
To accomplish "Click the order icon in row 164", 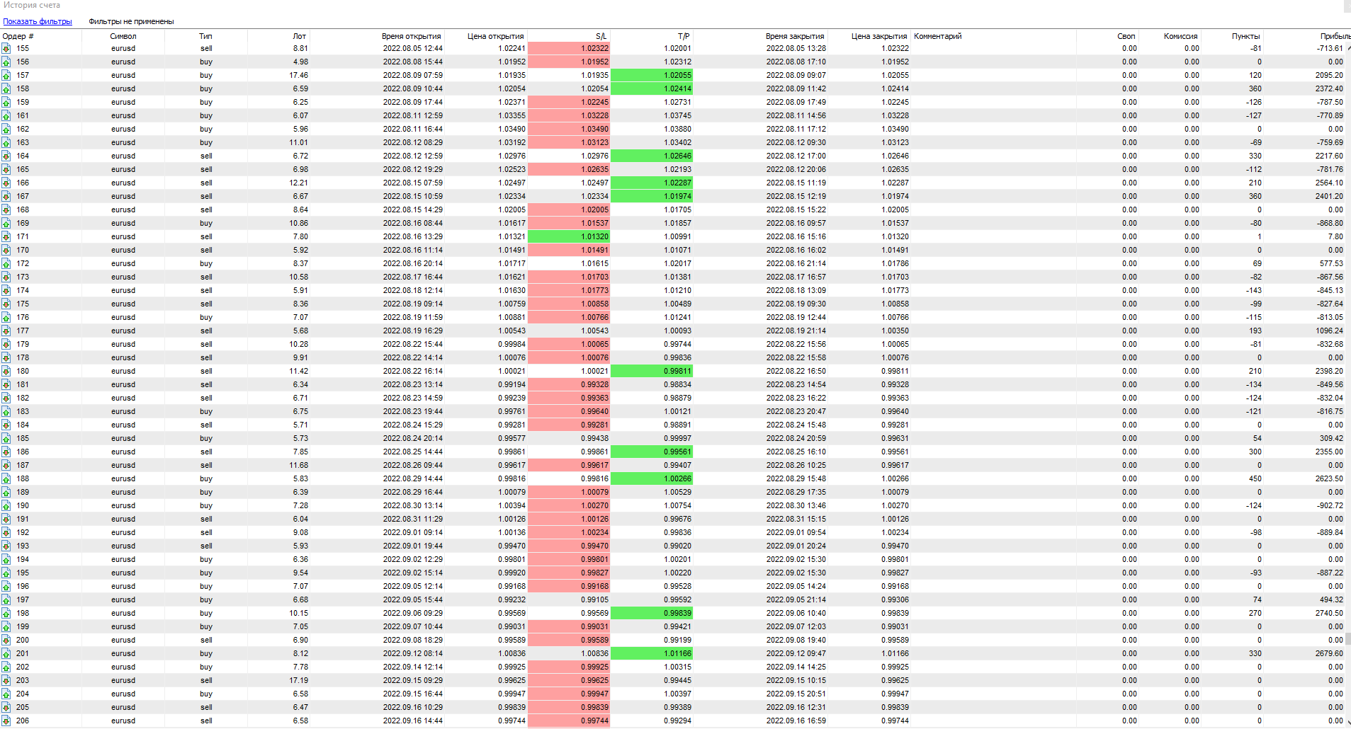I will [6, 156].
